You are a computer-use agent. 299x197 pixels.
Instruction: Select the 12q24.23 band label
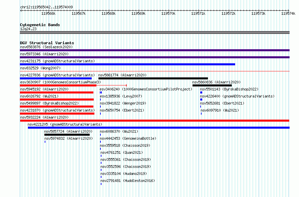click(x=28, y=29)
